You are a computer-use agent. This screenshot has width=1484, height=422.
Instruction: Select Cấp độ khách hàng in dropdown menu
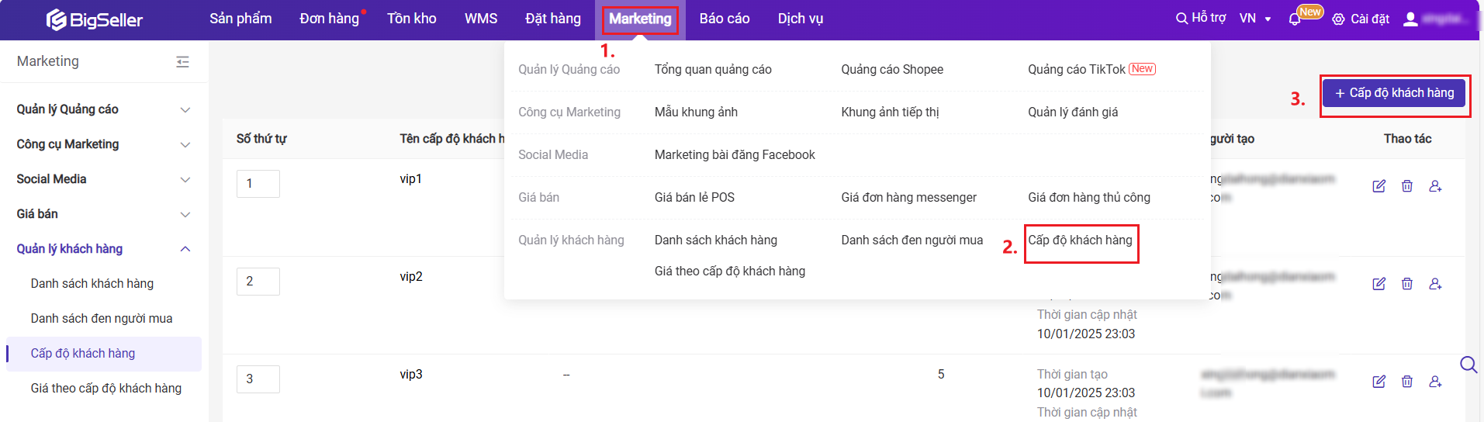1080,240
